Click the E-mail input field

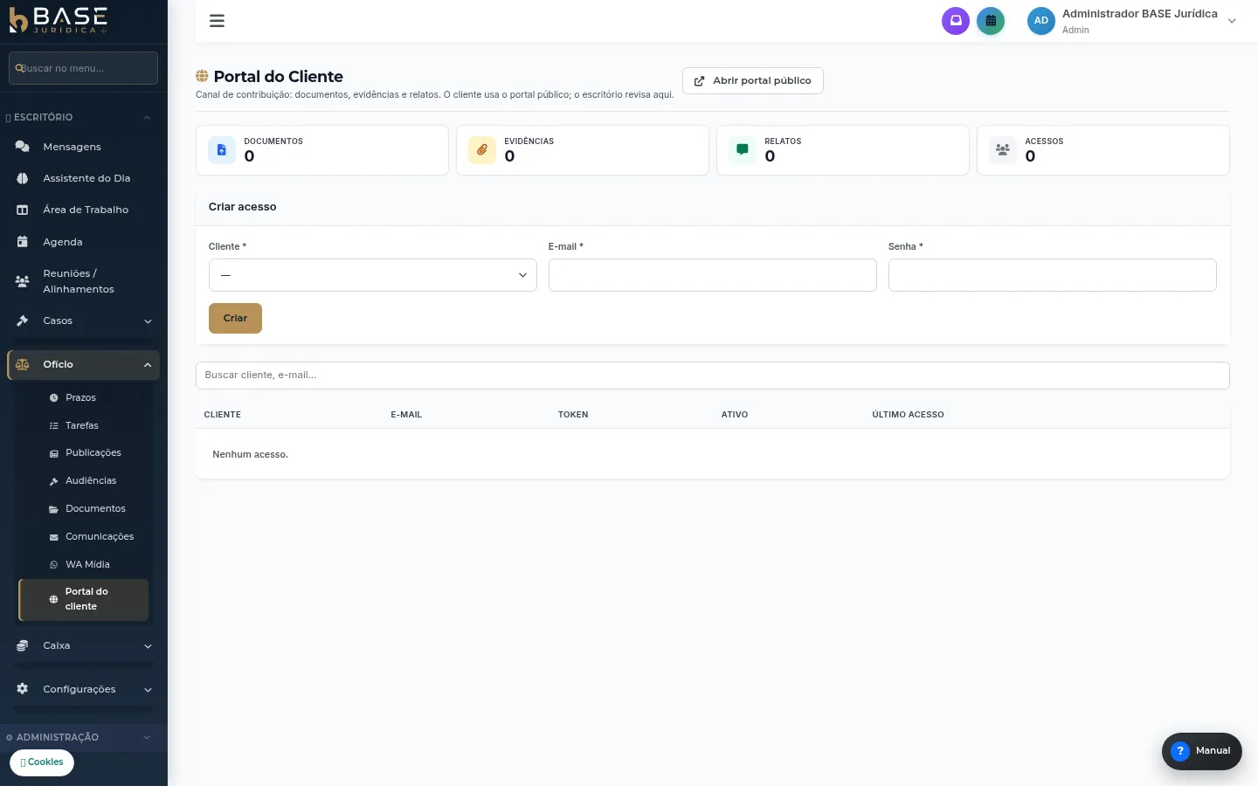click(x=713, y=275)
